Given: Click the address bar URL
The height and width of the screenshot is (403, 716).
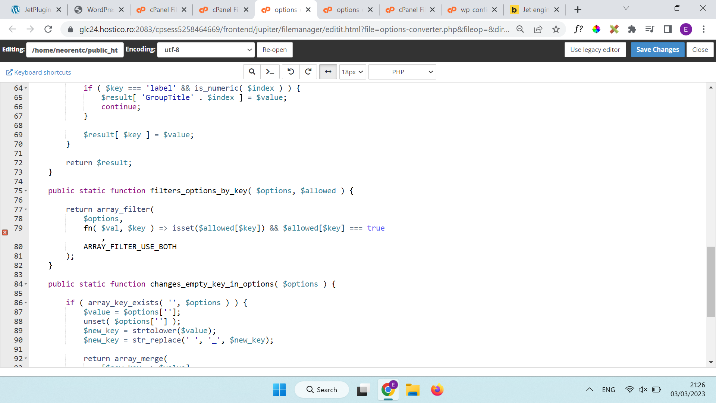Looking at the screenshot, I should [x=294, y=29].
